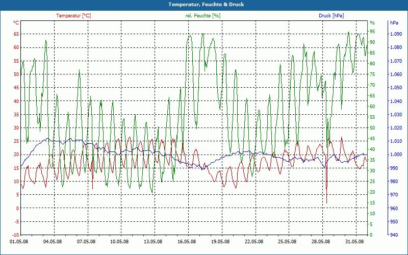Click the green 60 on humidity axis

pos(372,107)
